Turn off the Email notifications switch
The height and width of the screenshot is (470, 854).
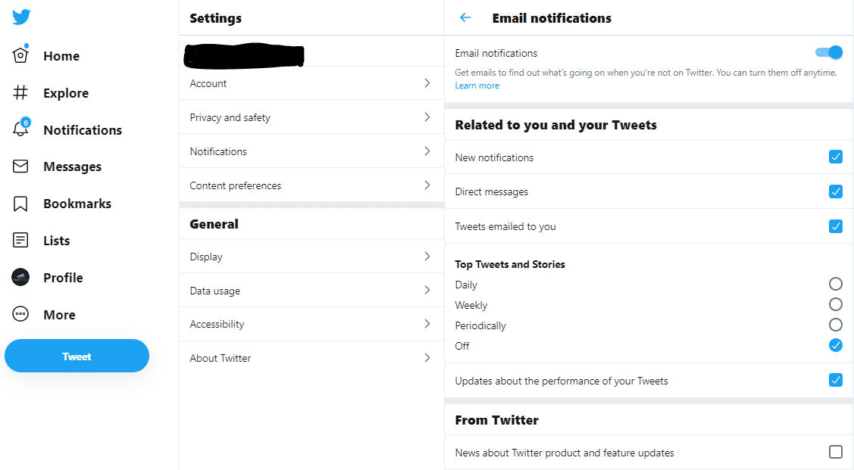(829, 52)
